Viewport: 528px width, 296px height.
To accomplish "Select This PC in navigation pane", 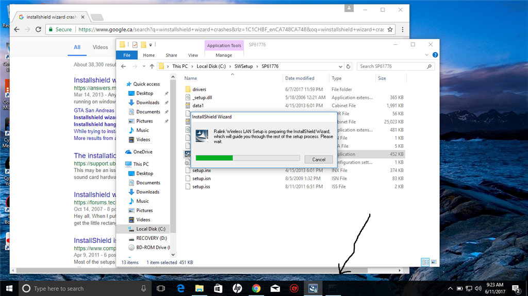I will (141, 164).
